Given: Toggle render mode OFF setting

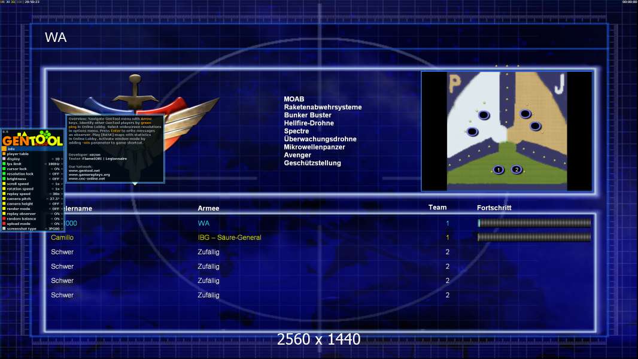Looking at the screenshot, I should (56, 209).
